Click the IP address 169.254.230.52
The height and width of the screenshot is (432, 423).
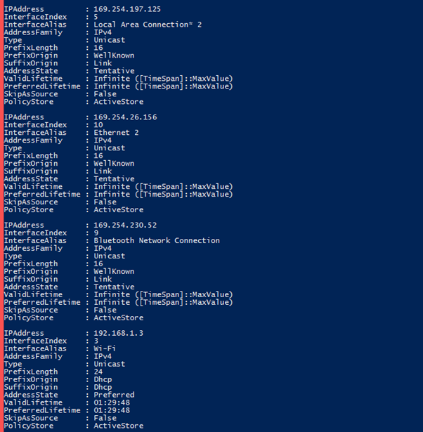125,225
